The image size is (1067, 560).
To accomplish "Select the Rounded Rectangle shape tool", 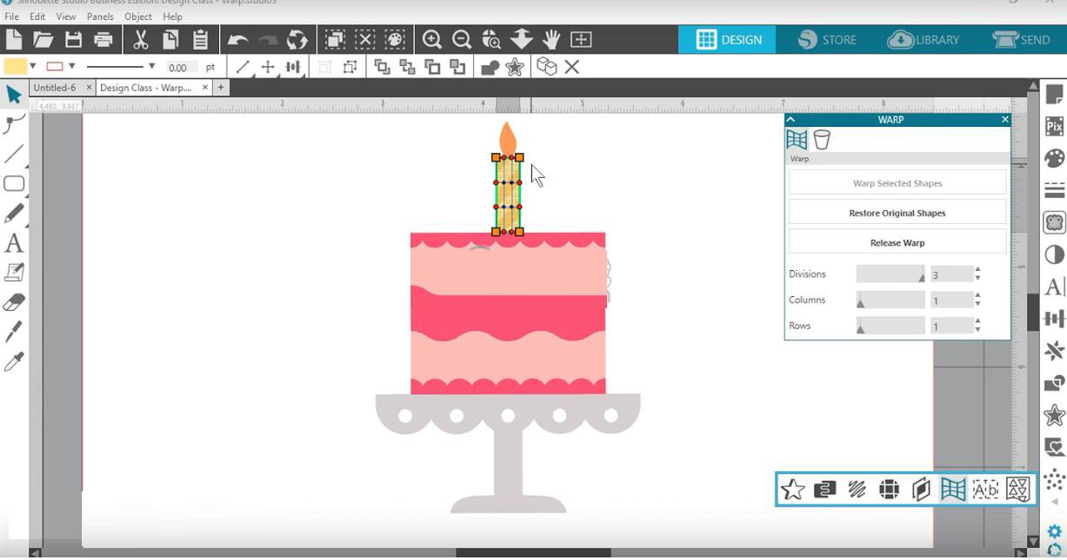I will pos(14,183).
